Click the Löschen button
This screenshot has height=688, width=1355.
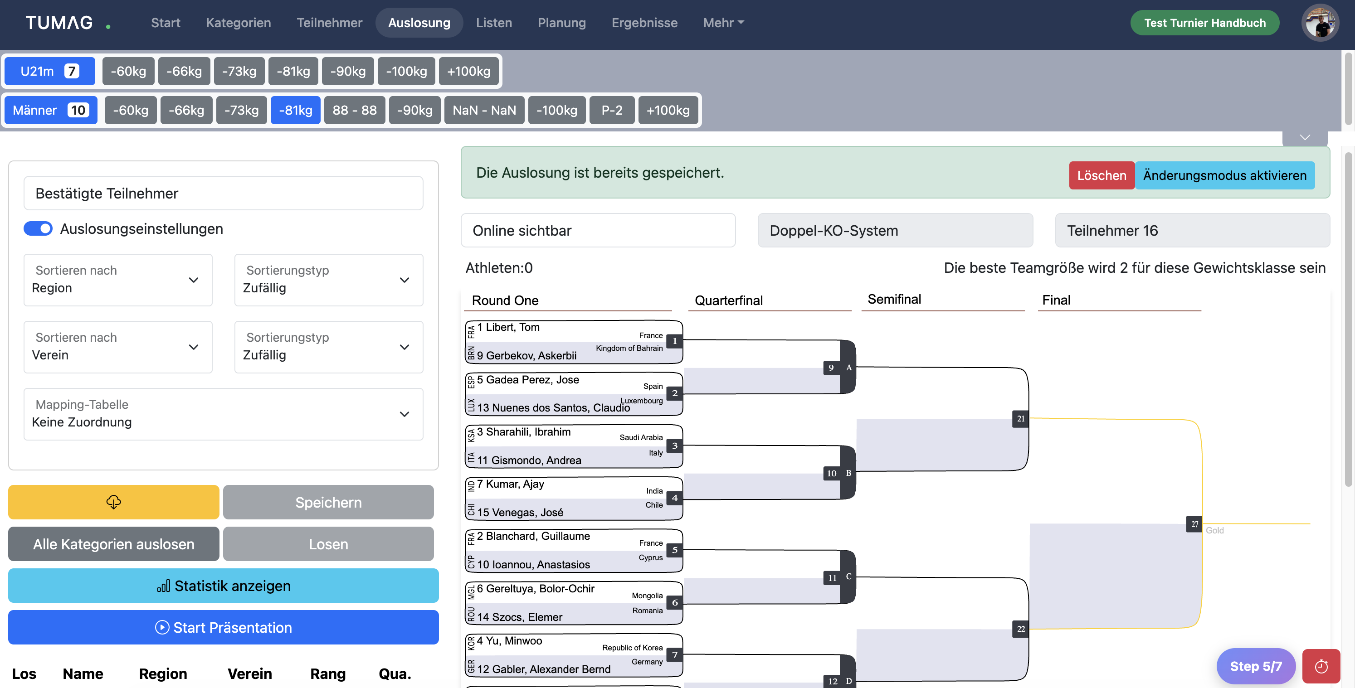1102,175
